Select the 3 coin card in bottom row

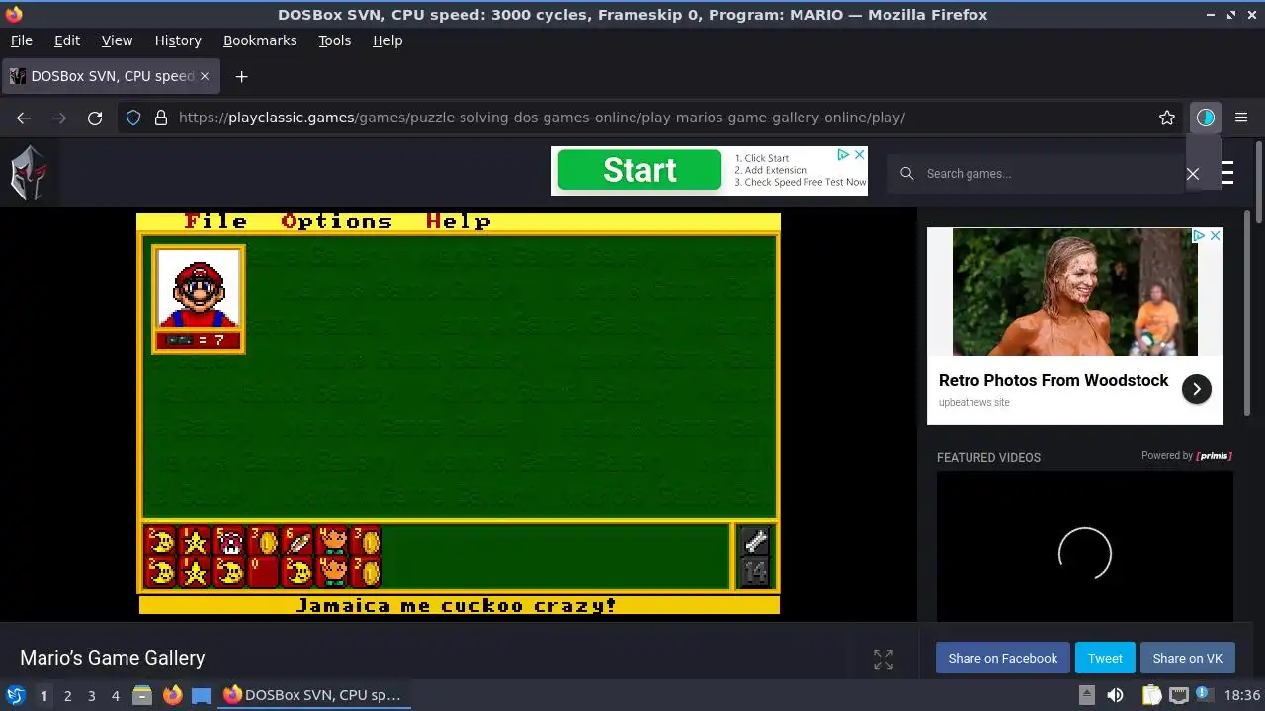click(x=366, y=572)
